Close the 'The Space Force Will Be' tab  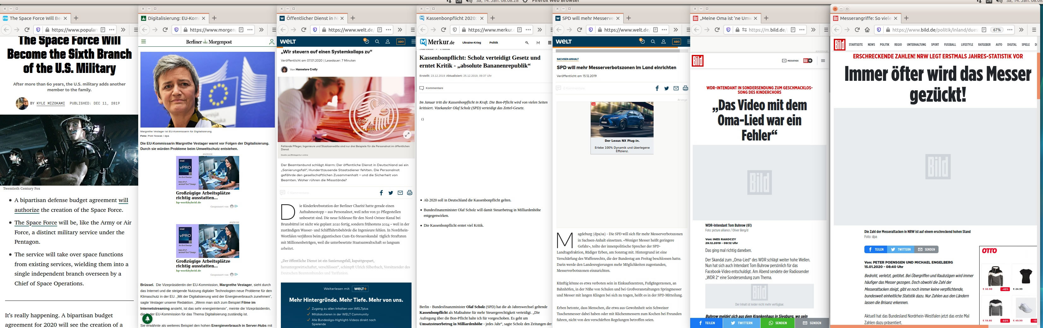point(65,18)
